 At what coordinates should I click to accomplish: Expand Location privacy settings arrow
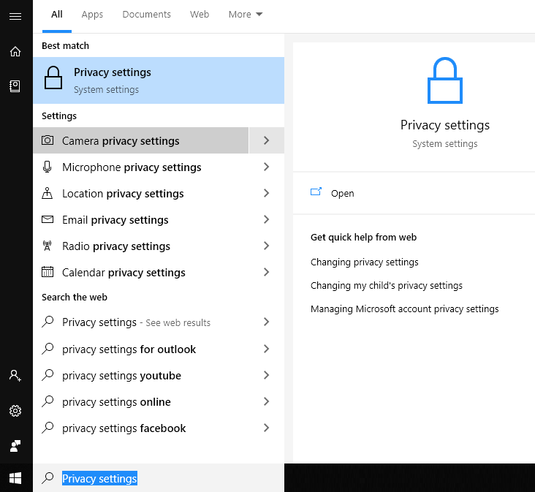(x=267, y=193)
